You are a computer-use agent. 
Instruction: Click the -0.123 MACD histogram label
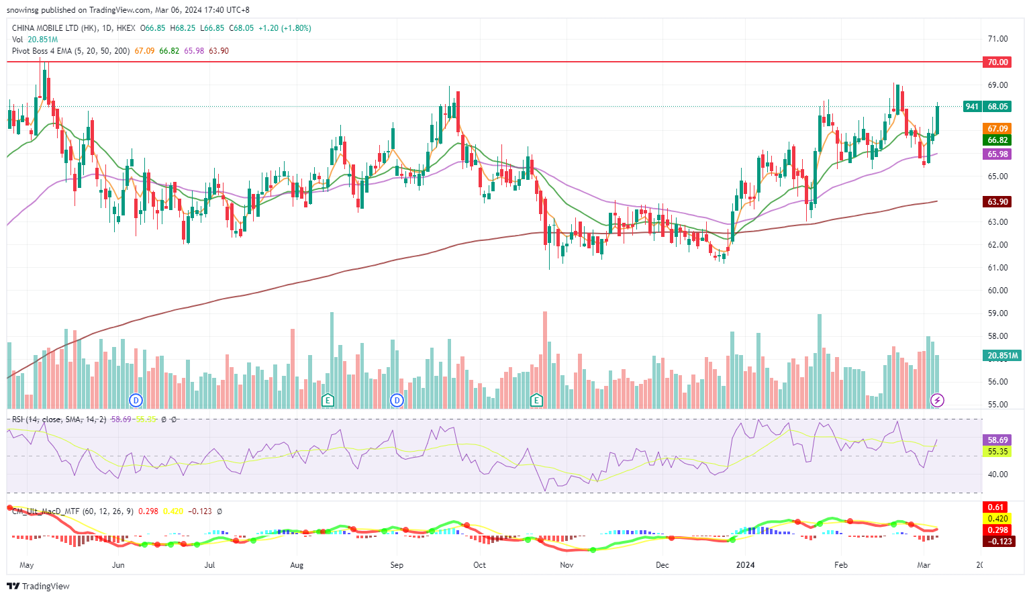point(999,541)
